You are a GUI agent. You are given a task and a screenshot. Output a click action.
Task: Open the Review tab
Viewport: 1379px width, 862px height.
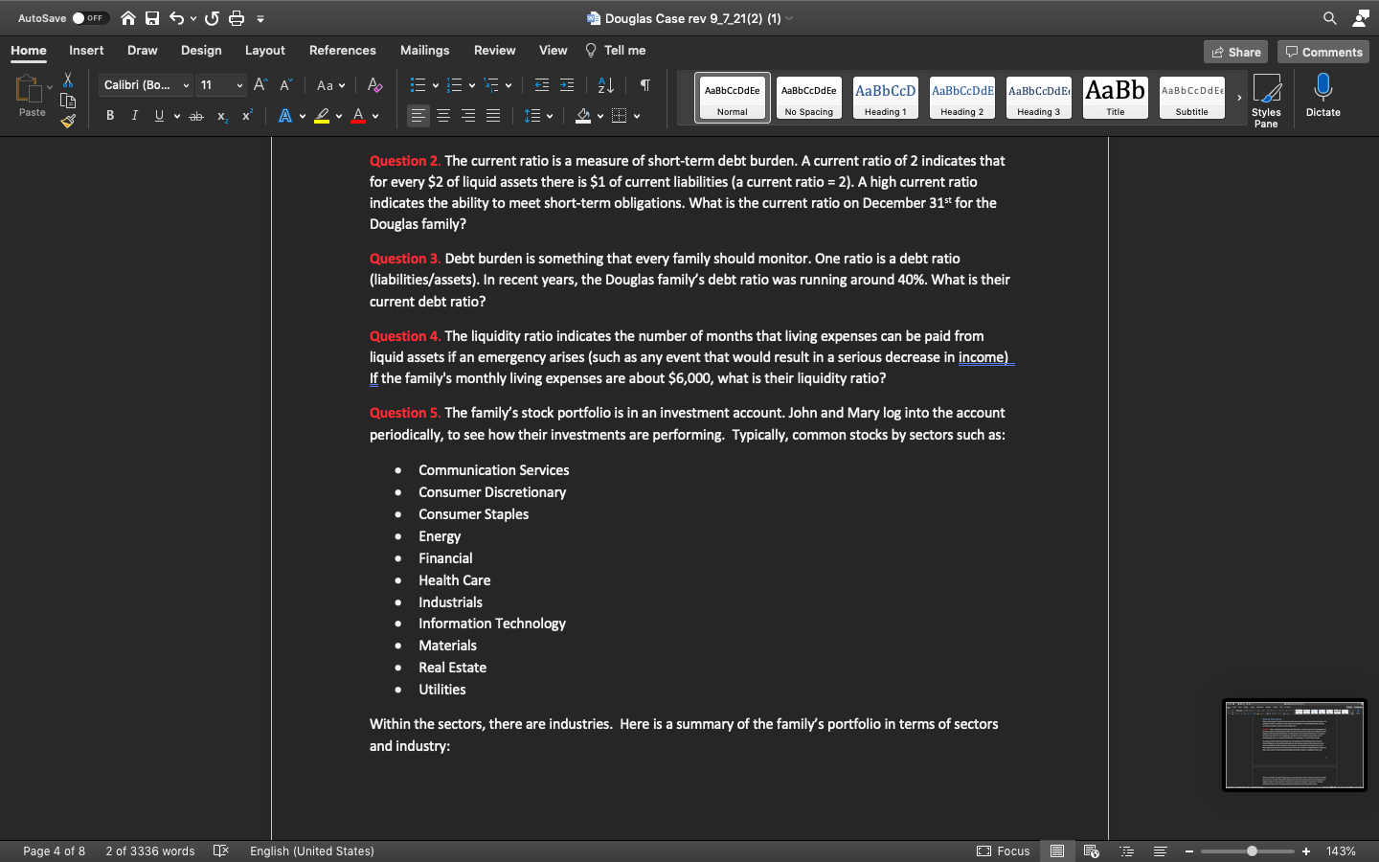(494, 50)
